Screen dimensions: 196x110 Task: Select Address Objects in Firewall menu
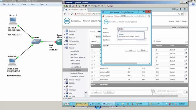pos(76,67)
